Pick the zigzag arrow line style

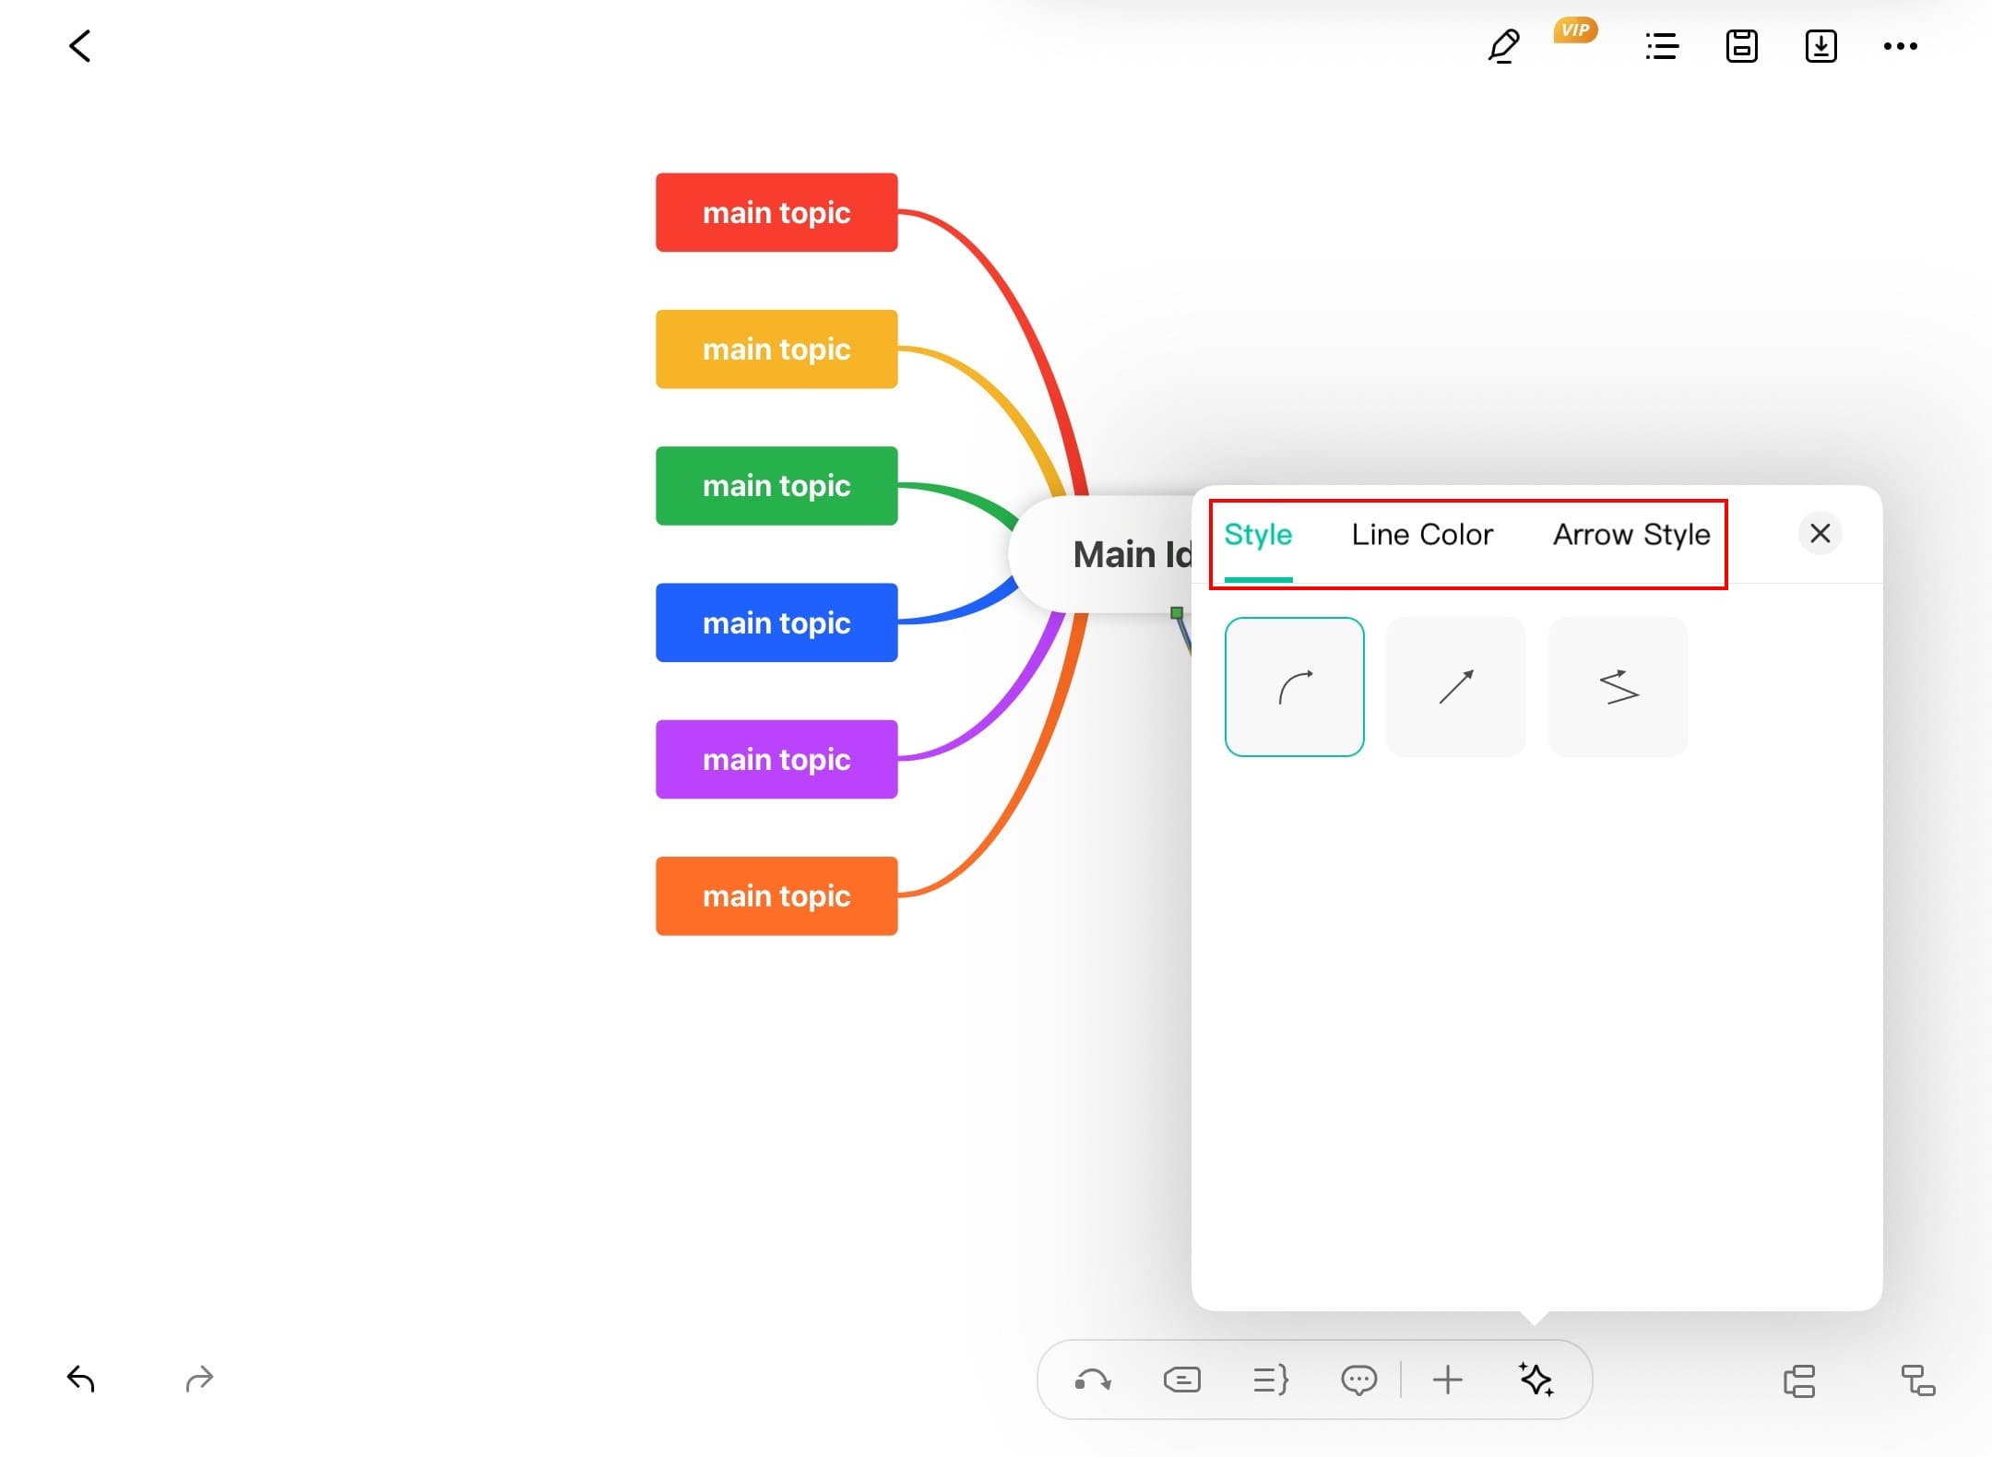point(1618,687)
